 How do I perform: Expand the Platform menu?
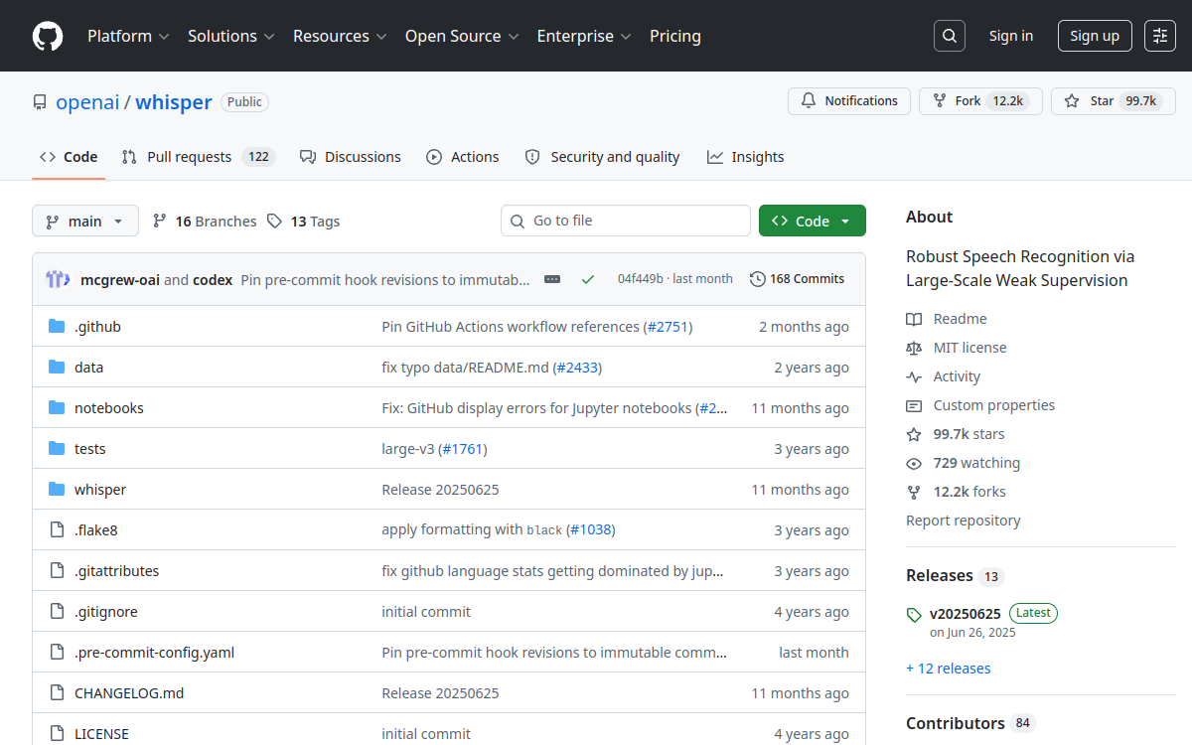(128, 36)
